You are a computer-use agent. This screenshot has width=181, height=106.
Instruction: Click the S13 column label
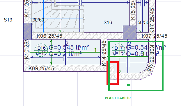tap(8, 20)
